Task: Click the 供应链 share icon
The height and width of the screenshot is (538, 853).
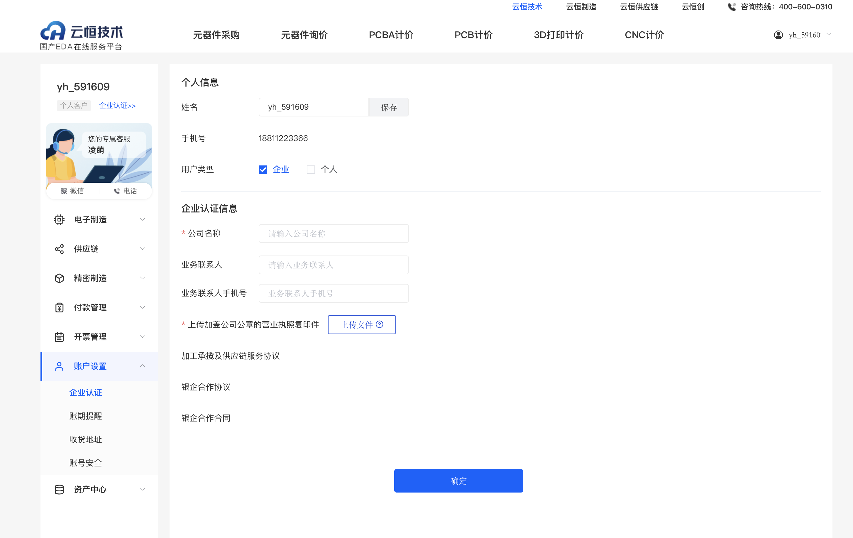Action: pos(59,249)
